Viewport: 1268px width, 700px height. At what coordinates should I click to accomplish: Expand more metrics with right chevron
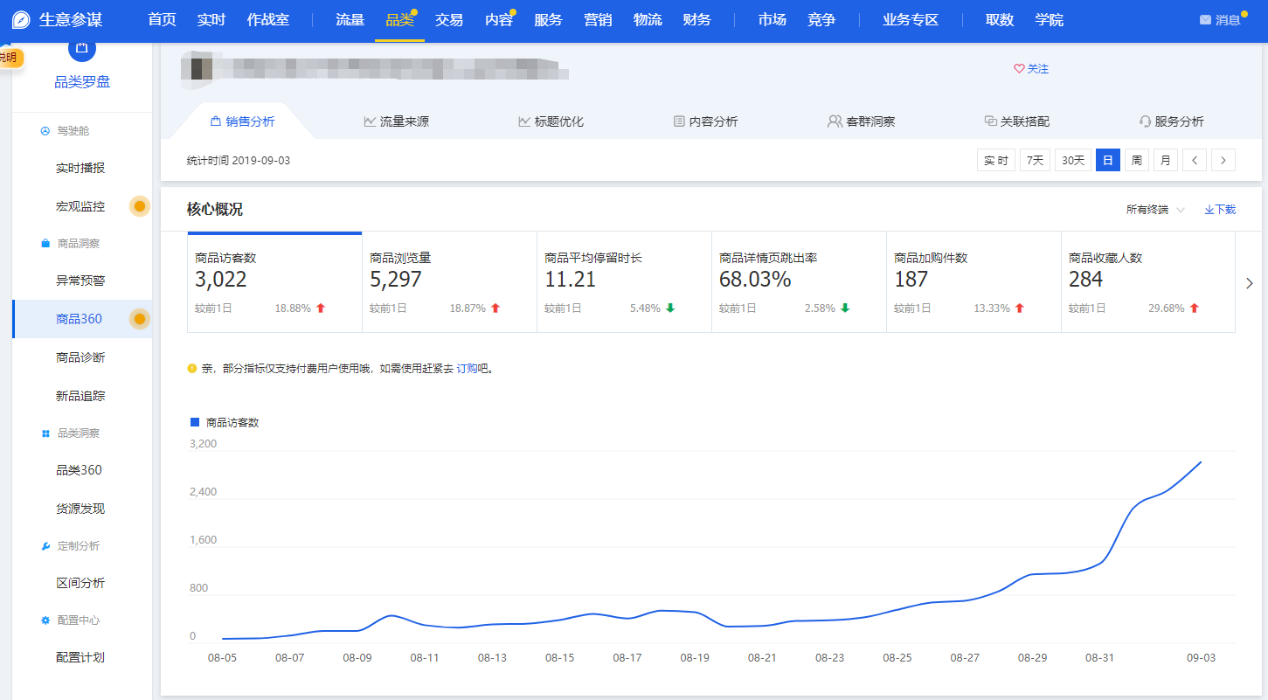pos(1249,283)
